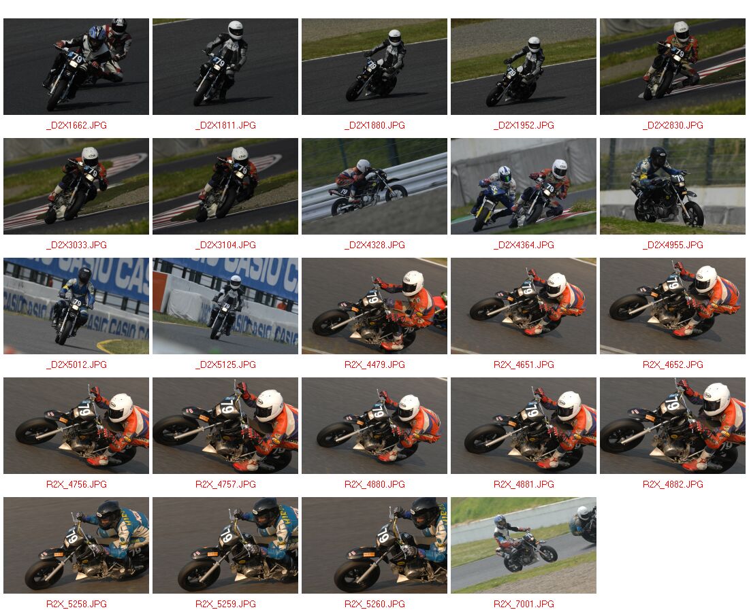Select the _D2X5125.JPG thumbnail
Image resolution: width=749 pixels, height=612 pixels.
click(x=225, y=306)
